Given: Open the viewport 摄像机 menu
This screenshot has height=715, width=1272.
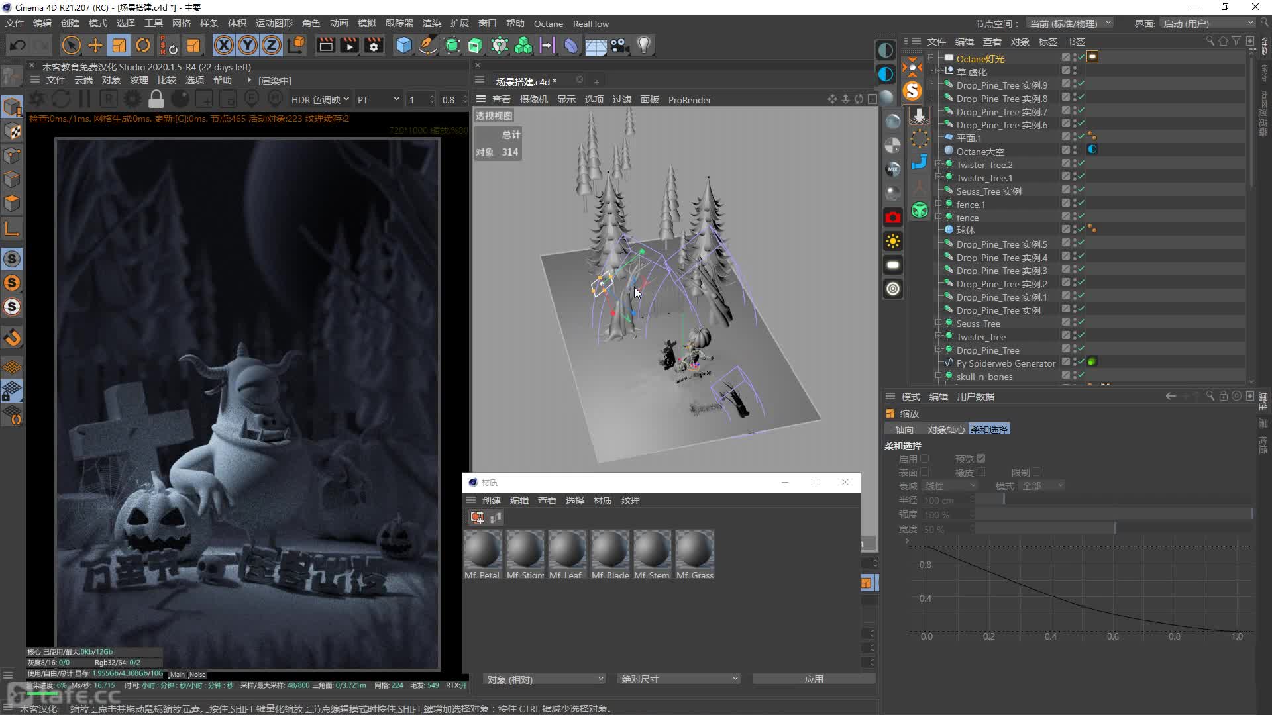Looking at the screenshot, I should 533,99.
